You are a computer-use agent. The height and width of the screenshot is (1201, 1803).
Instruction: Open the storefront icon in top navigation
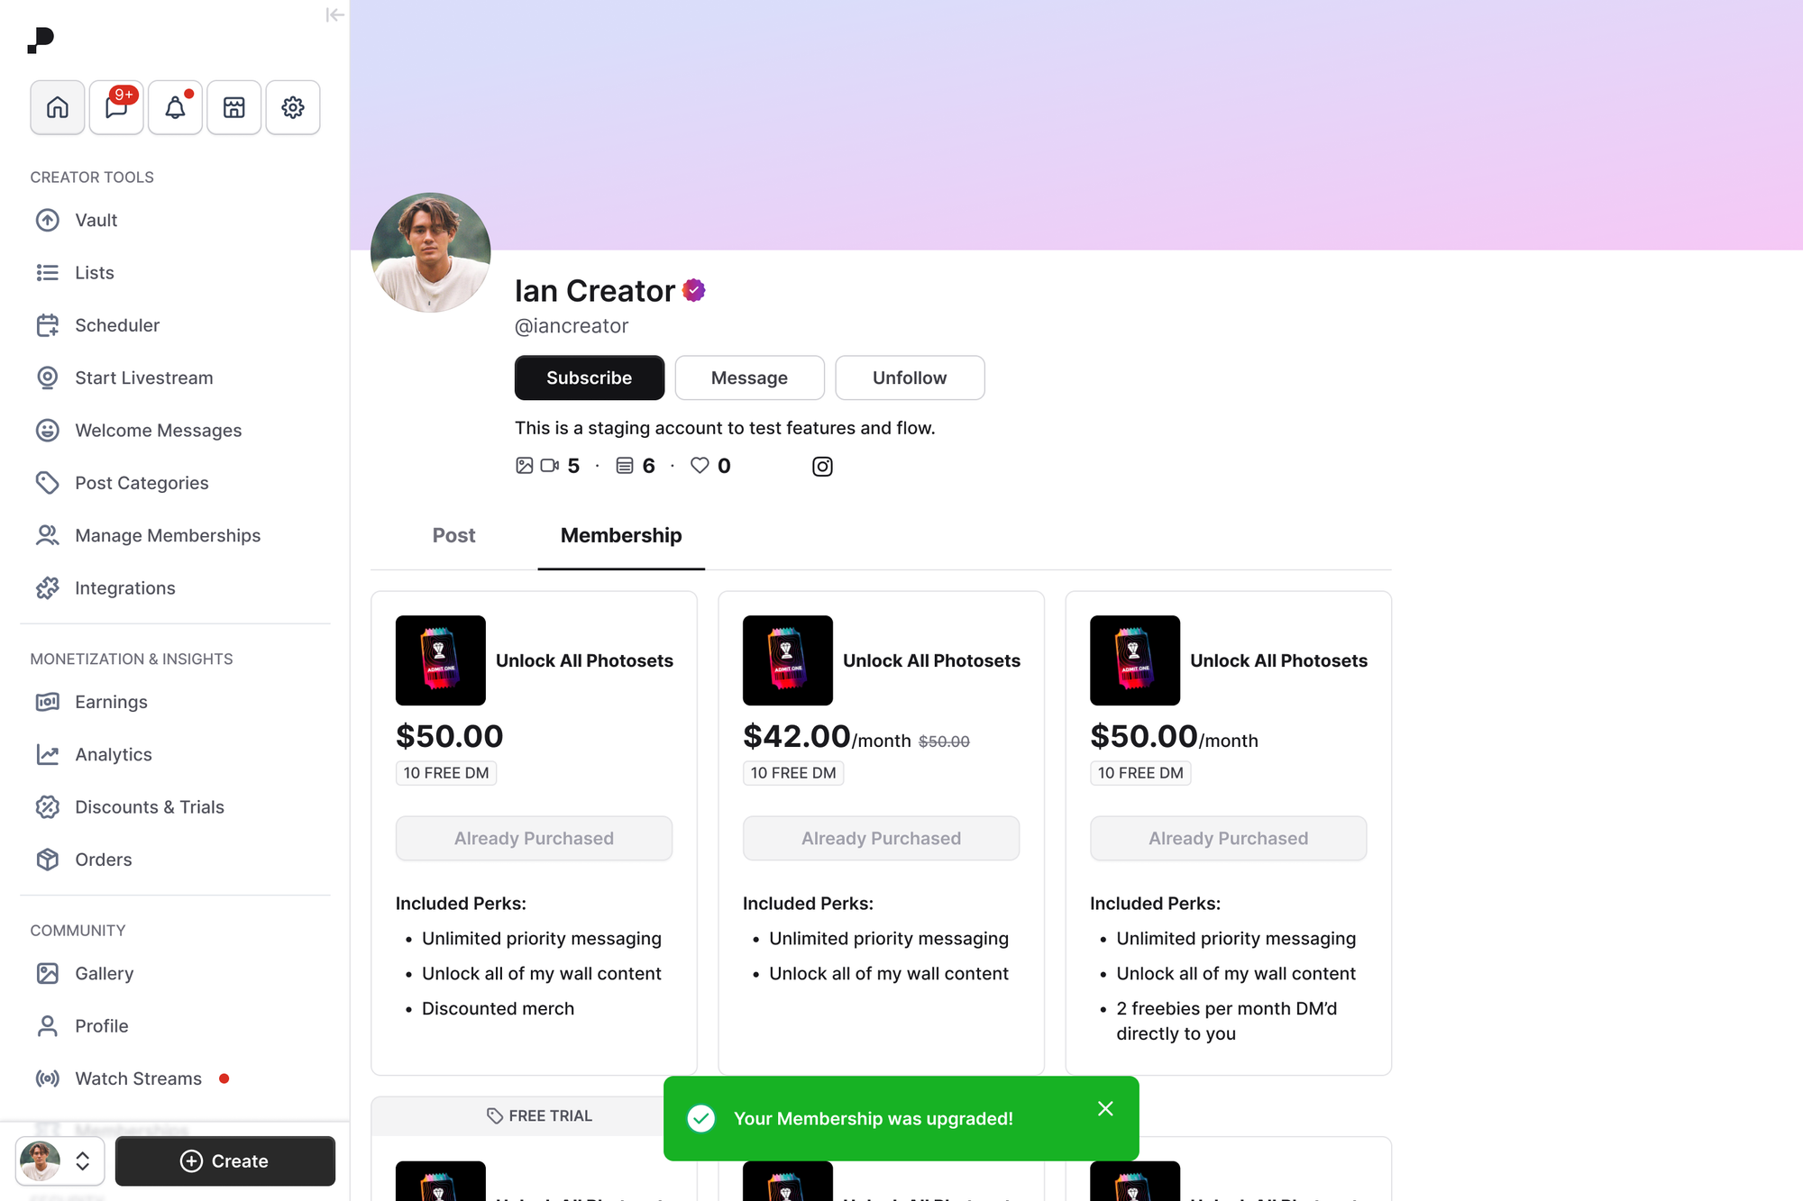[x=234, y=107]
